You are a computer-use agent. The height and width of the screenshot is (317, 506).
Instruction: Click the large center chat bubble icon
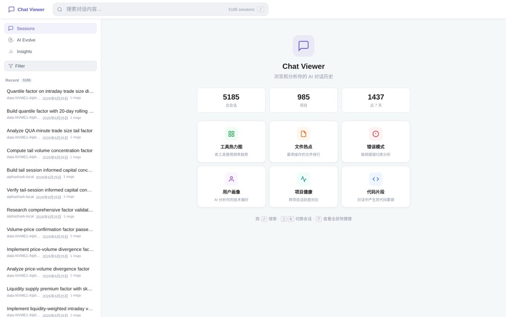click(x=304, y=46)
